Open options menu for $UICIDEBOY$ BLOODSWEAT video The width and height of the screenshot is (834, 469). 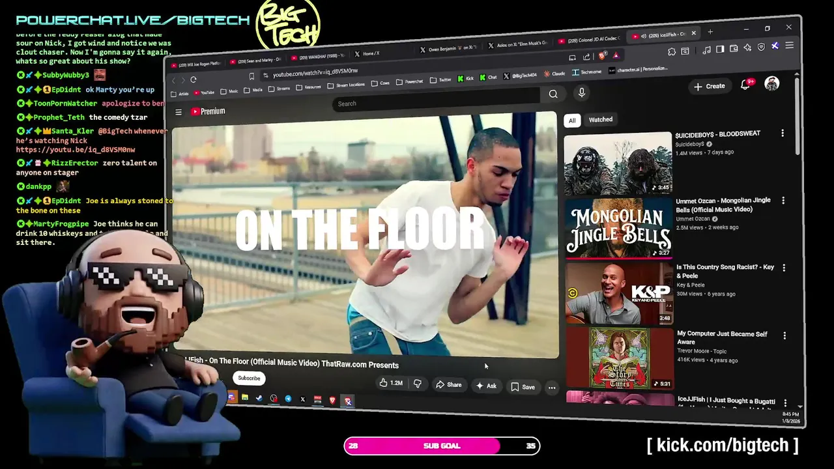click(x=783, y=134)
